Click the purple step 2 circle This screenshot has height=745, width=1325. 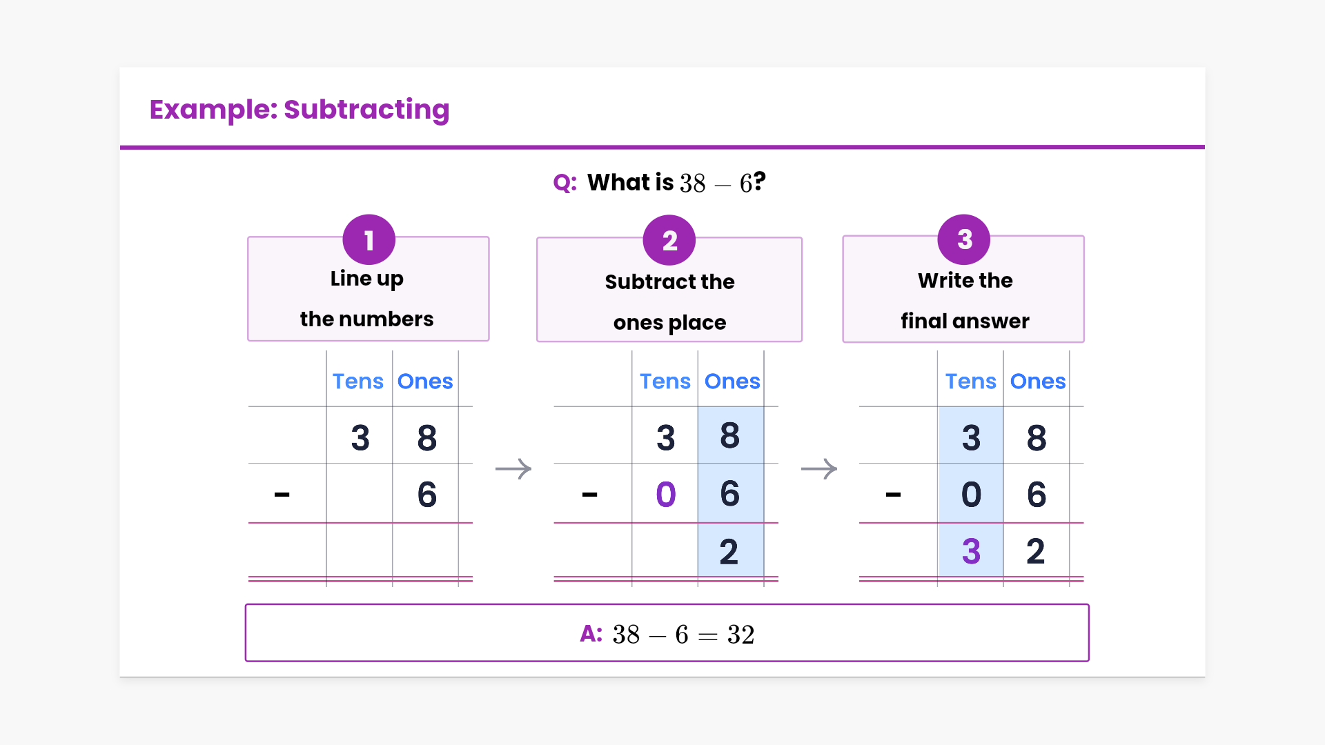[669, 241]
